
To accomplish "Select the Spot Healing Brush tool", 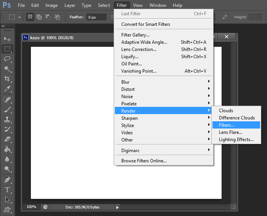I will coord(7,100).
